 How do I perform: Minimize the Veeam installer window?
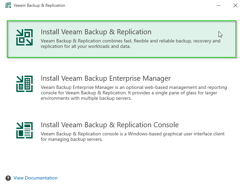pyautogui.click(x=218, y=5)
